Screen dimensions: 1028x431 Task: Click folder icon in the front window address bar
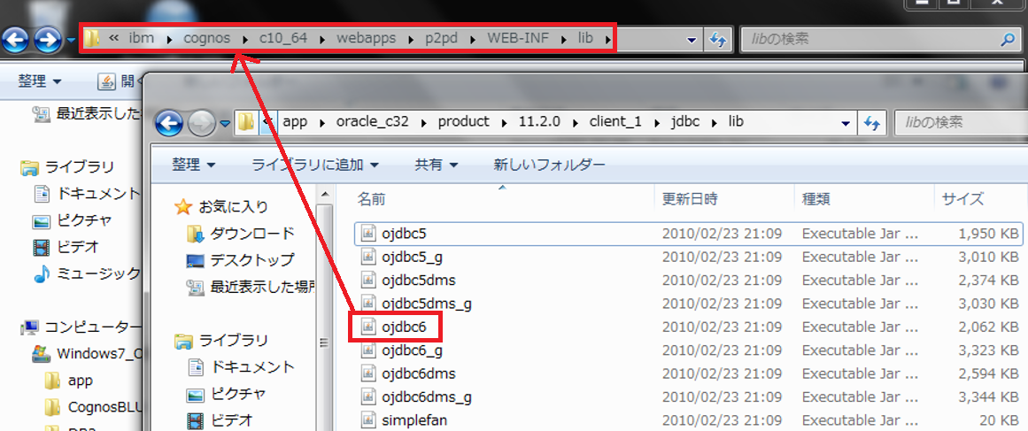tap(246, 122)
